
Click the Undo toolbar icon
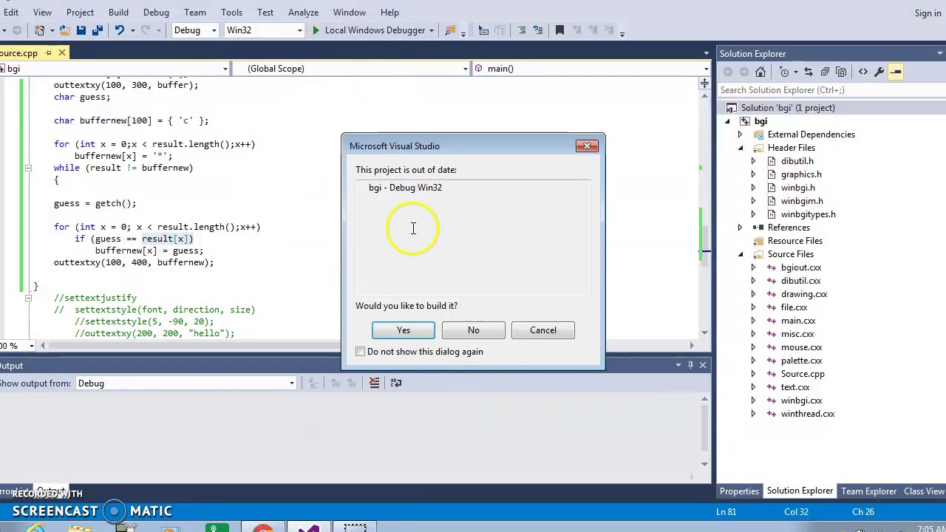click(119, 30)
